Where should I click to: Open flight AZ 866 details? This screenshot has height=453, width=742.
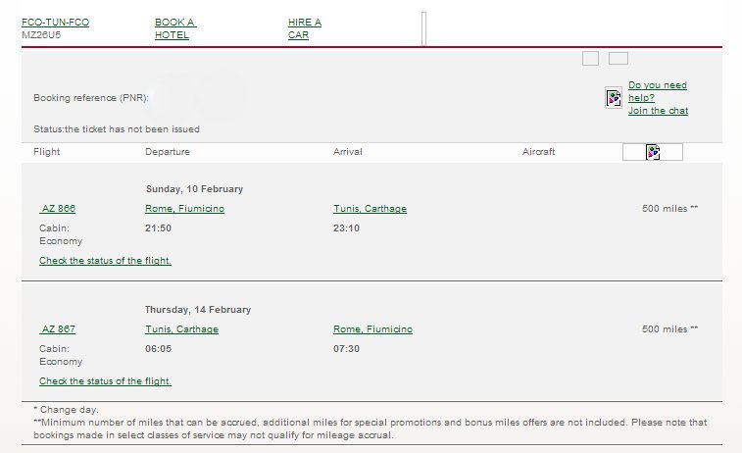[x=58, y=208]
